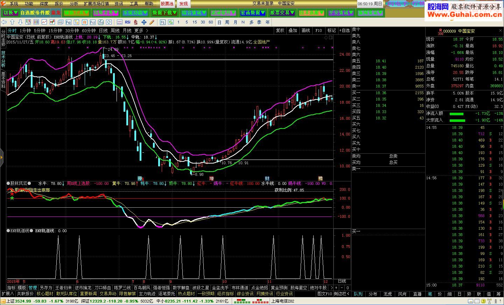
Task: Open the 重要新闻 bottom tab
Action: [x=88, y=293]
